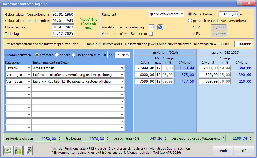The height and width of the screenshot is (158, 257).
Task: Click the Anzahl Kinder number field
Action: click(x=152, y=27)
